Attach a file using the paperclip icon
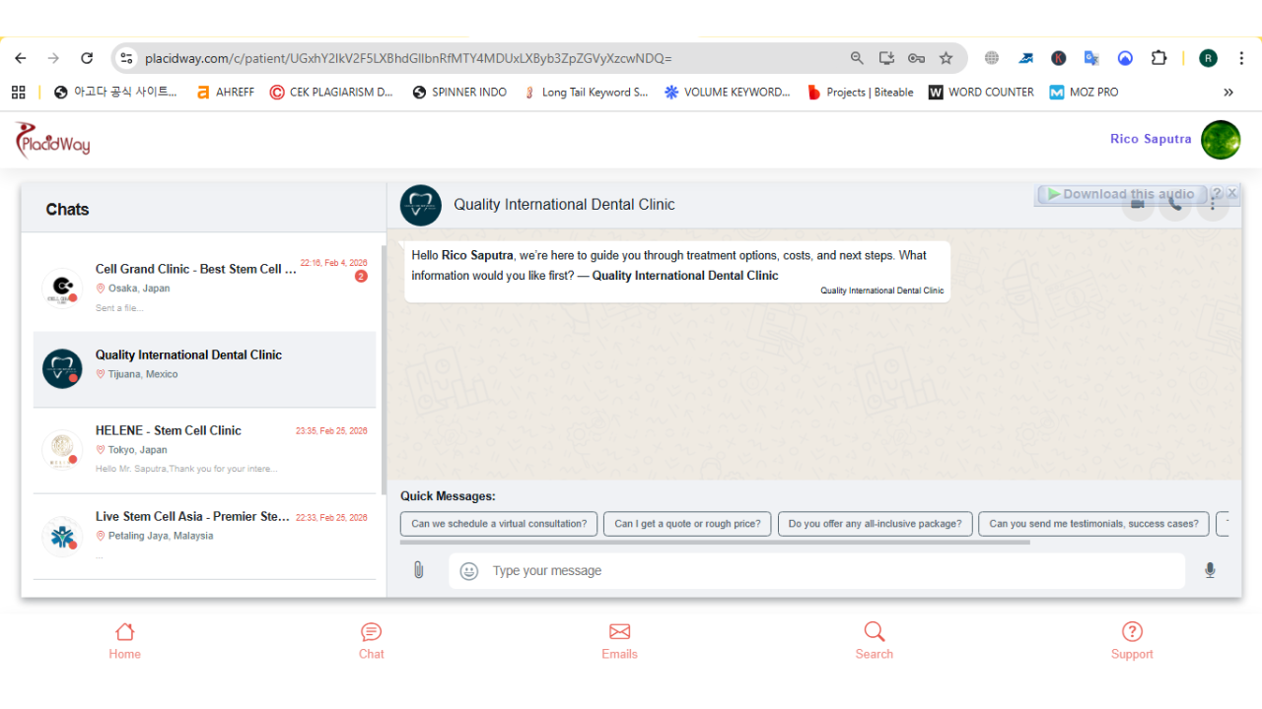Screen dimensions: 1262x709 418,569
